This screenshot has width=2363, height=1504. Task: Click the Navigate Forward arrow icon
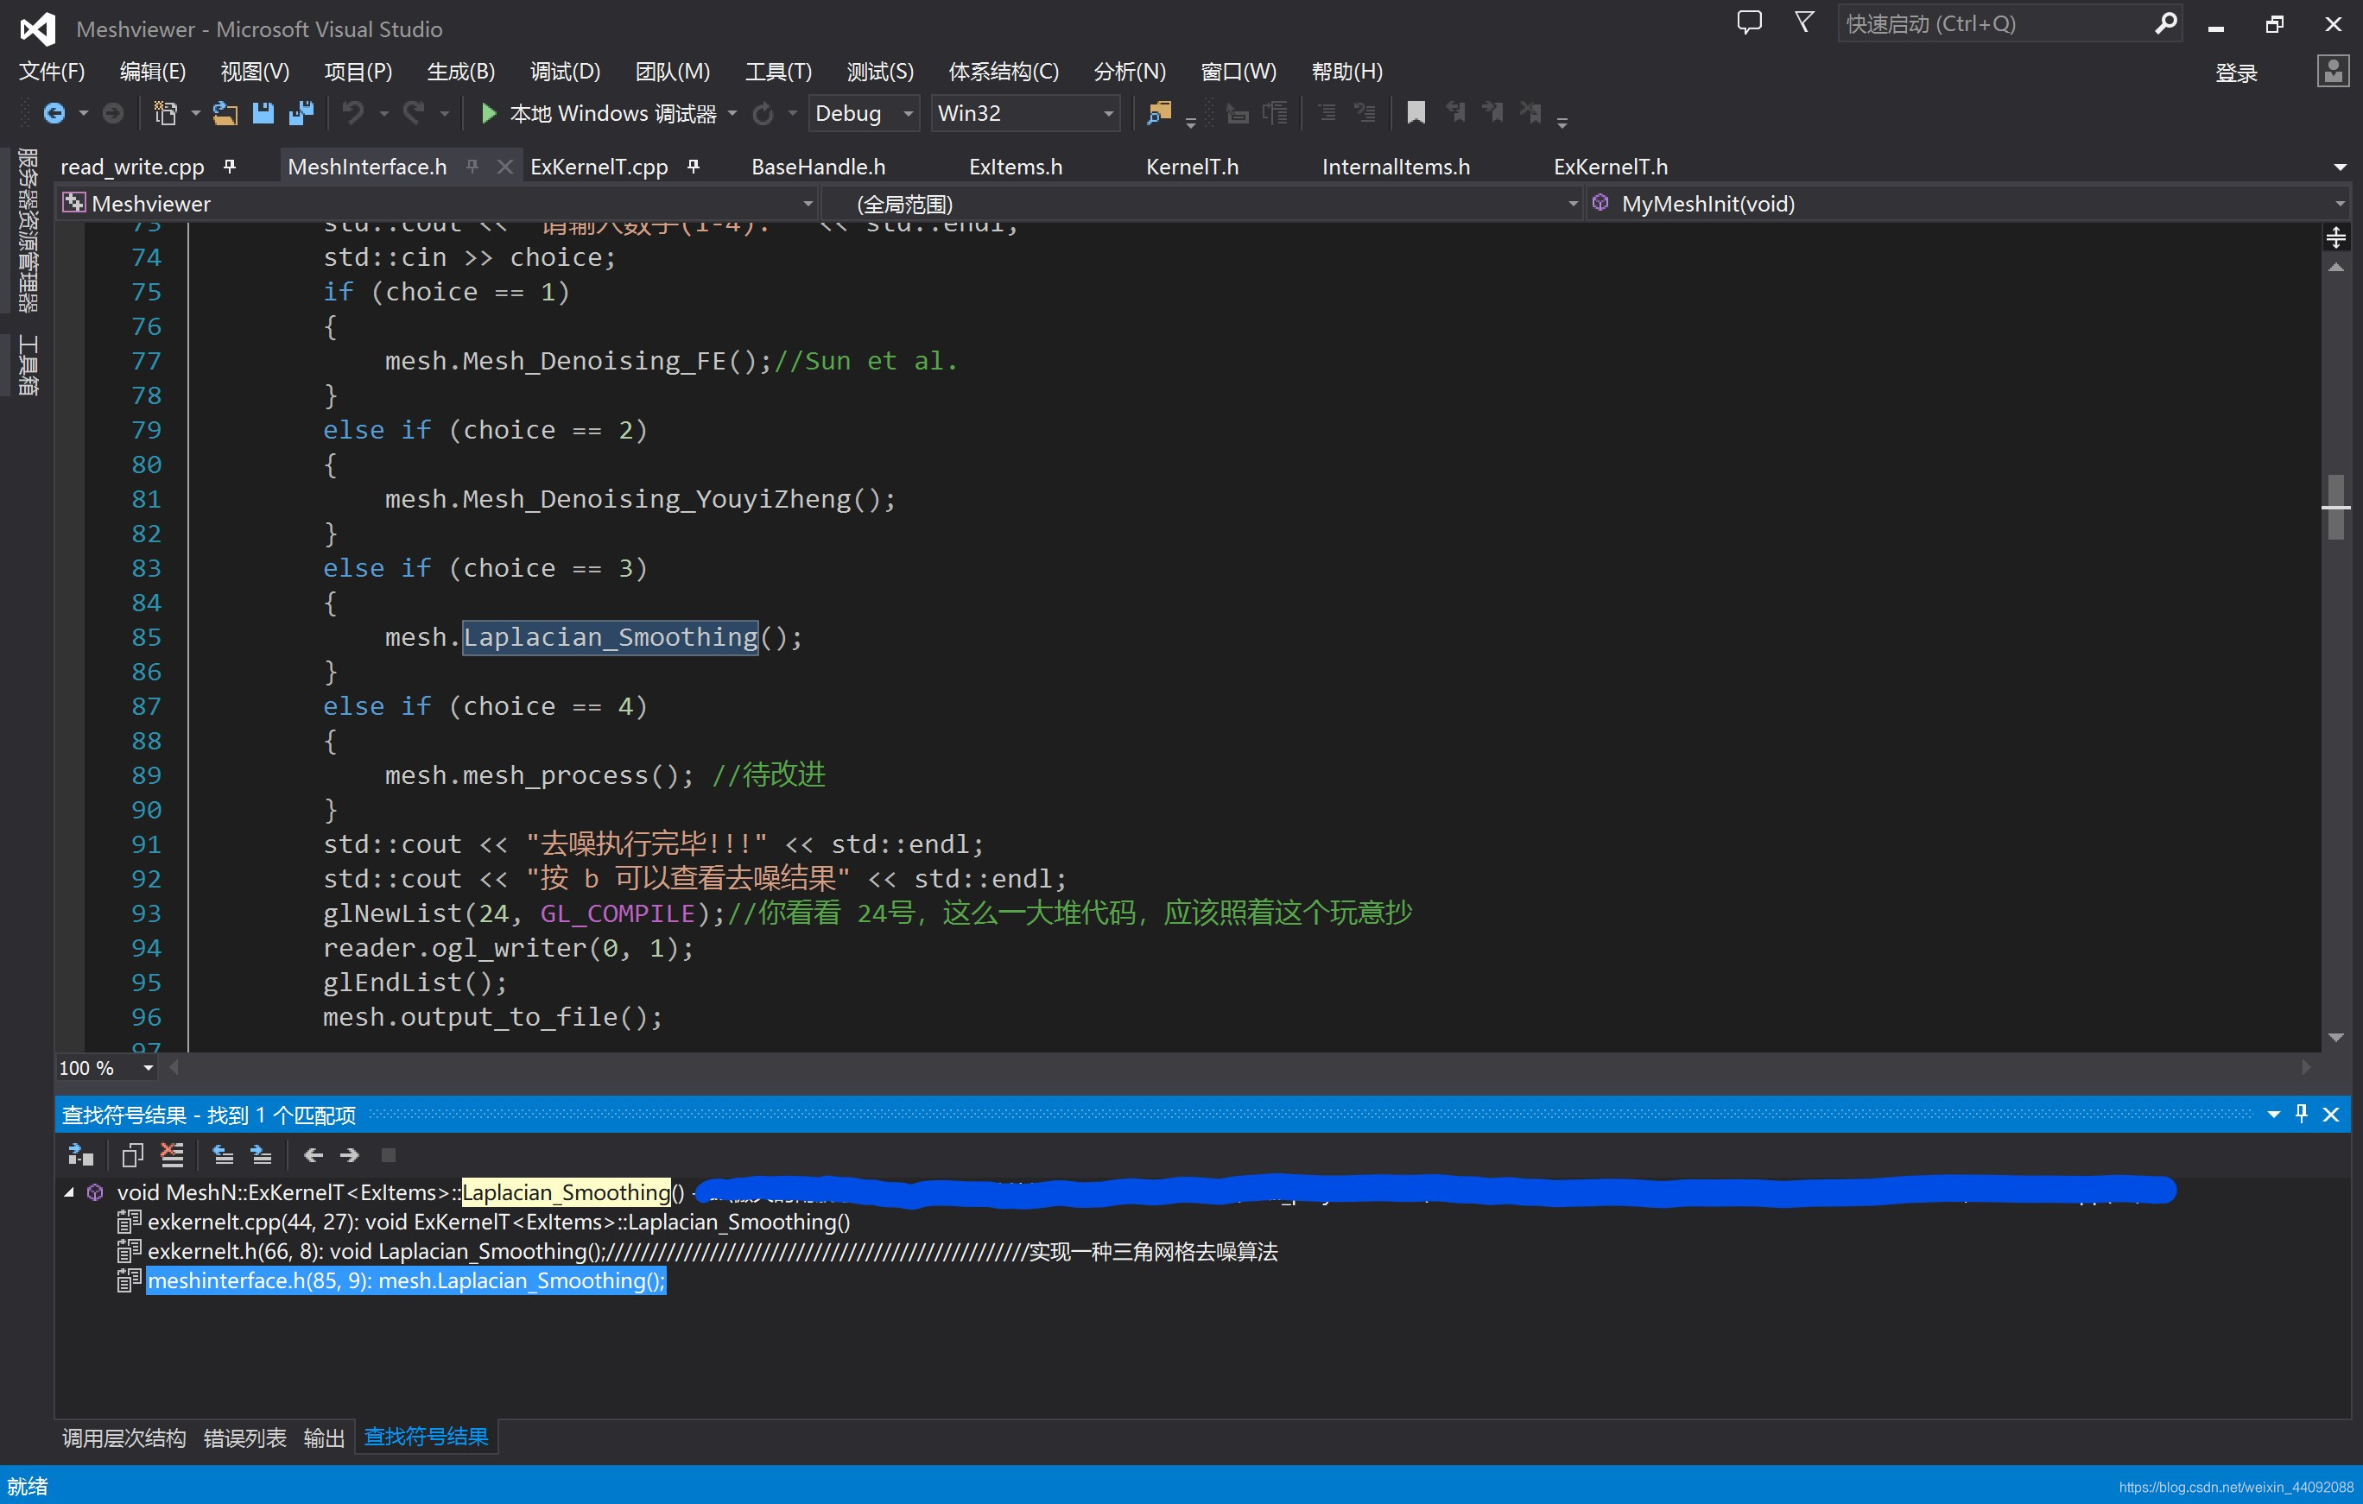[113, 114]
